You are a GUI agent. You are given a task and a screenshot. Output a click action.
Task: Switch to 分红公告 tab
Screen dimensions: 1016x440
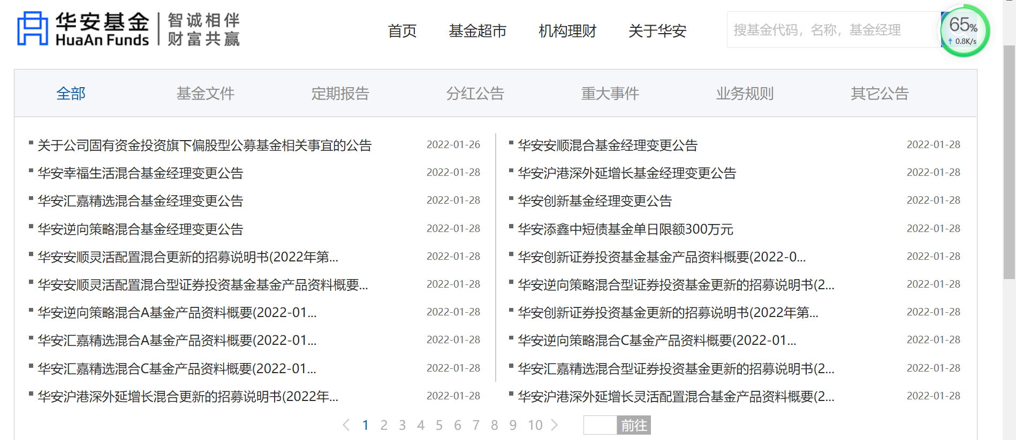pos(475,94)
